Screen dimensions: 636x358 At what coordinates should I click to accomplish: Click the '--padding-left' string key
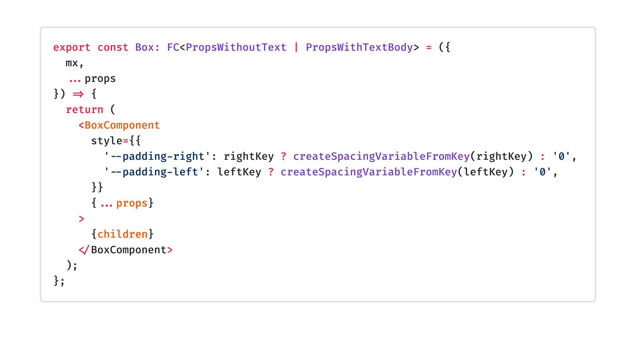154,172
